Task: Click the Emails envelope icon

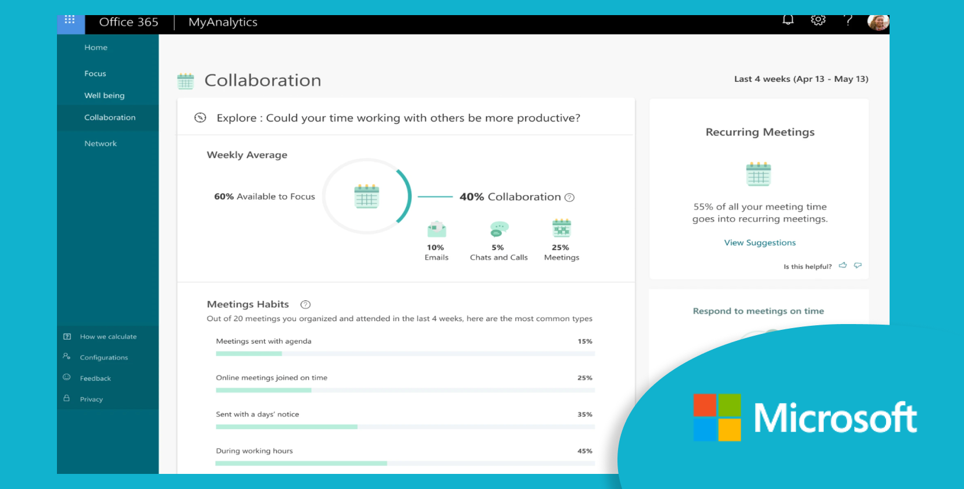Action: (437, 229)
